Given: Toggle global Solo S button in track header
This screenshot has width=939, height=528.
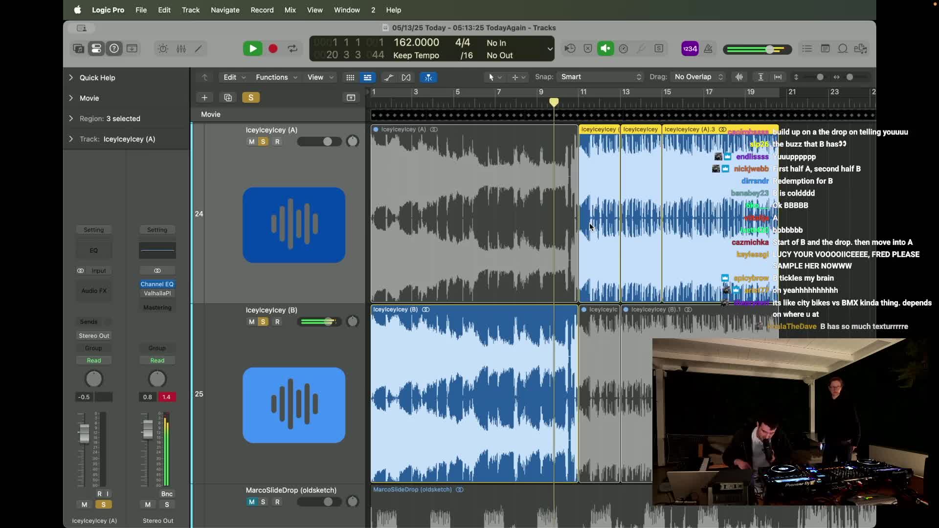Looking at the screenshot, I should (251, 98).
